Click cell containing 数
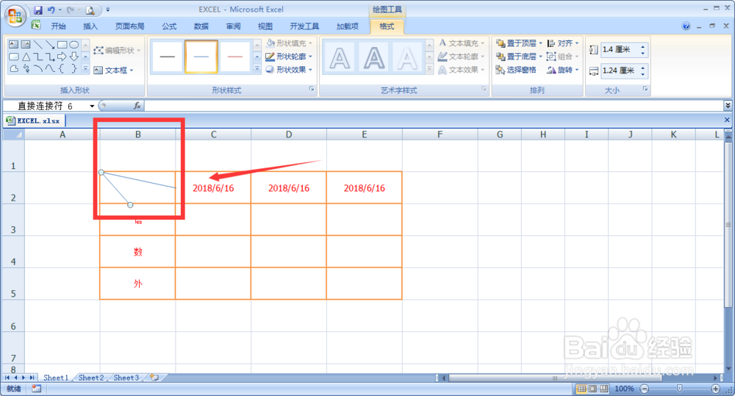Image resolution: width=735 pixels, height=396 pixels. [138, 252]
